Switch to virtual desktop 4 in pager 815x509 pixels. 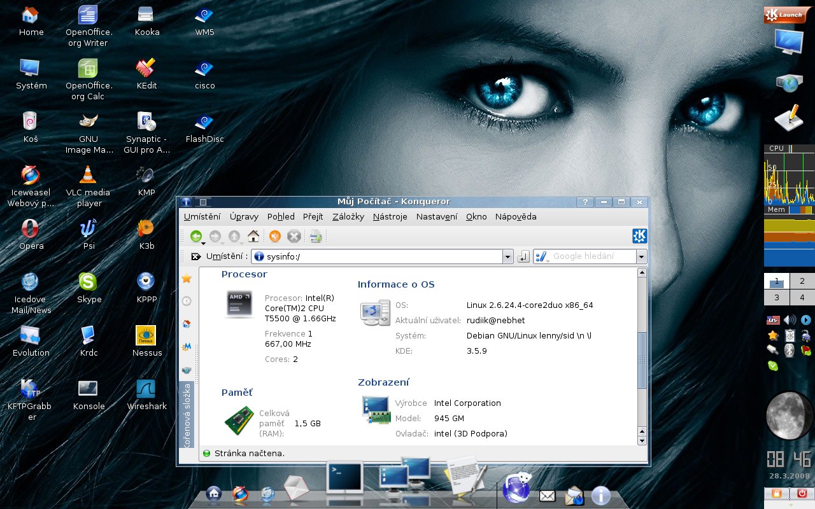(802, 297)
